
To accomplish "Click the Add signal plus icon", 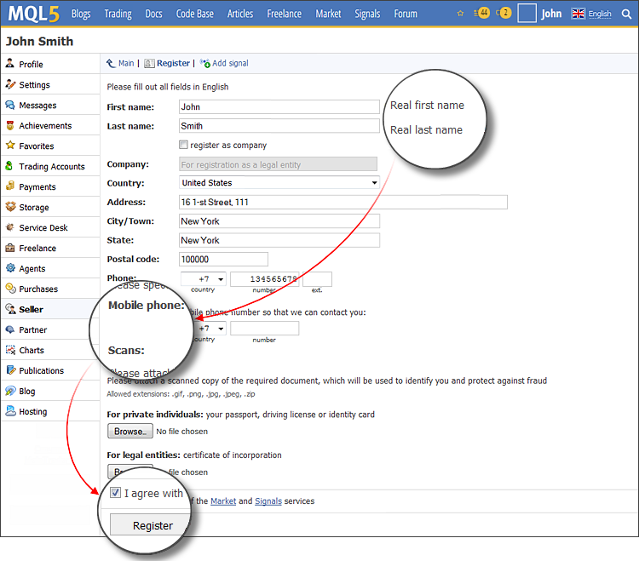I will pyautogui.click(x=205, y=63).
